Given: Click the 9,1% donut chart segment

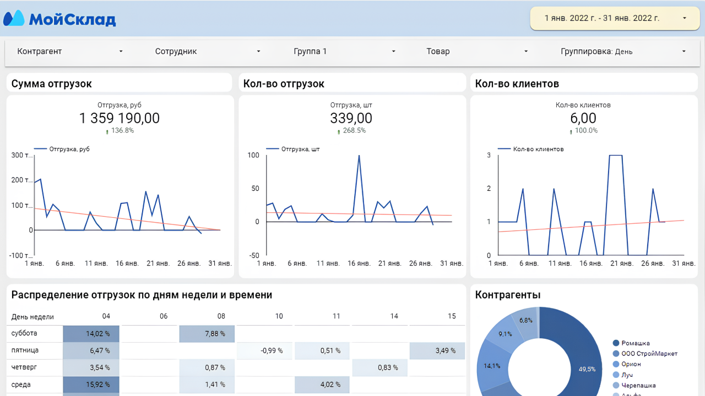Looking at the screenshot, I should (506, 334).
